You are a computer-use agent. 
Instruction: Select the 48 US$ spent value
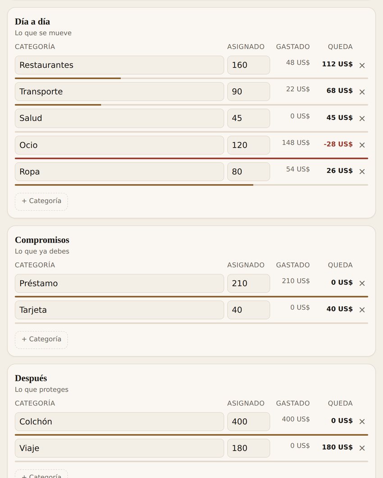298,63
